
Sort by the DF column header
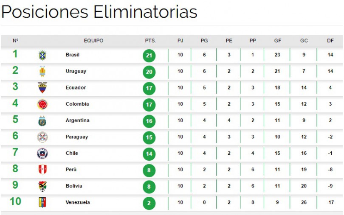pyautogui.click(x=330, y=41)
